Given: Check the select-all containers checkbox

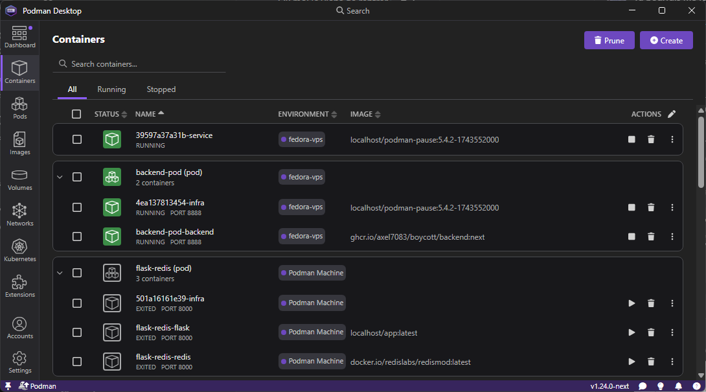Looking at the screenshot, I should (76, 114).
